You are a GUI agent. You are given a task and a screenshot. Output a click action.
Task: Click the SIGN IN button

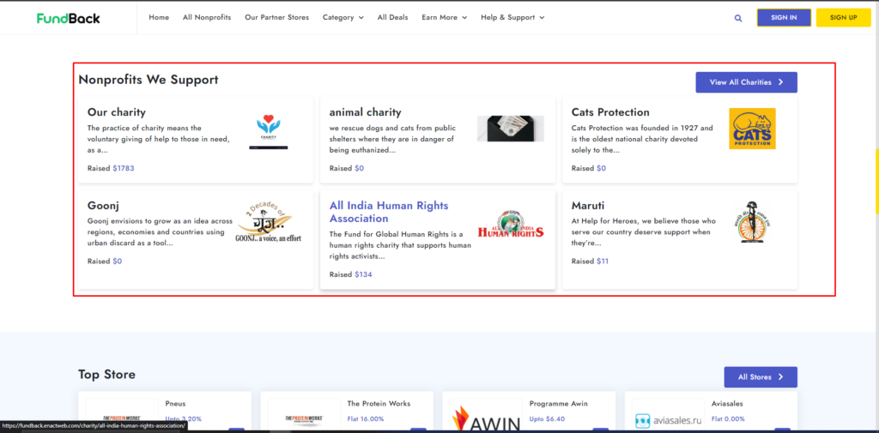pos(784,18)
